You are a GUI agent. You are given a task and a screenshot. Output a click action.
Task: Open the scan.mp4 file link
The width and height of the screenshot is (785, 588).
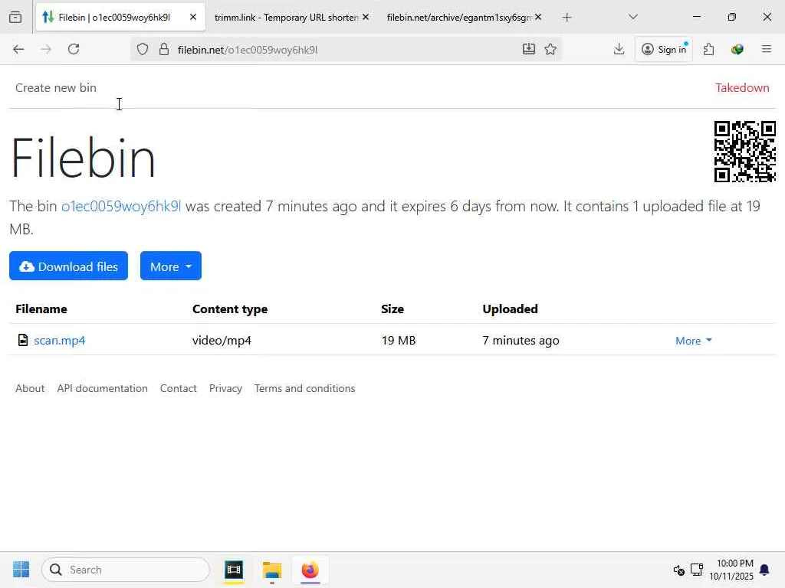point(60,341)
